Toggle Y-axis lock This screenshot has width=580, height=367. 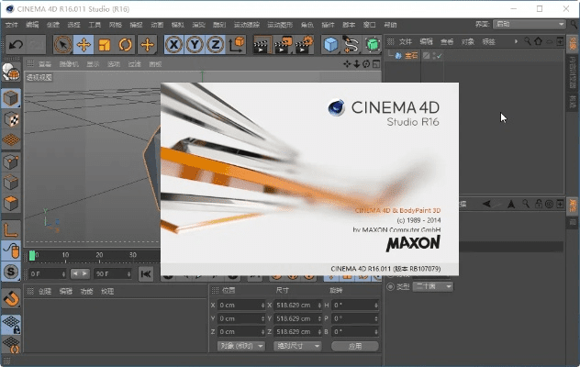pyautogui.click(x=195, y=44)
